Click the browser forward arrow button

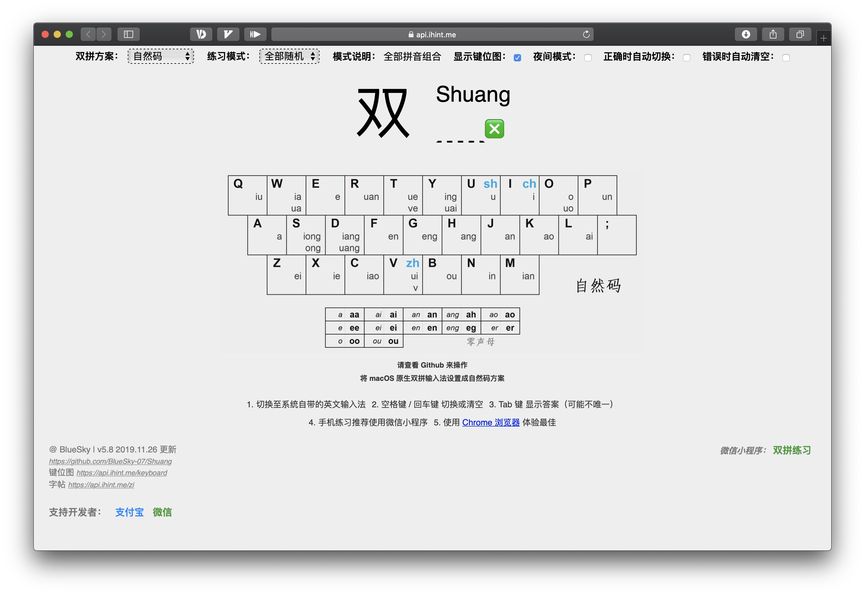coord(104,34)
